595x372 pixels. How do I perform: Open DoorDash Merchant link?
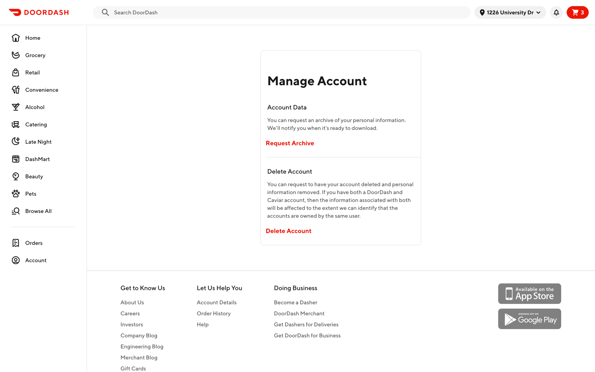(299, 313)
